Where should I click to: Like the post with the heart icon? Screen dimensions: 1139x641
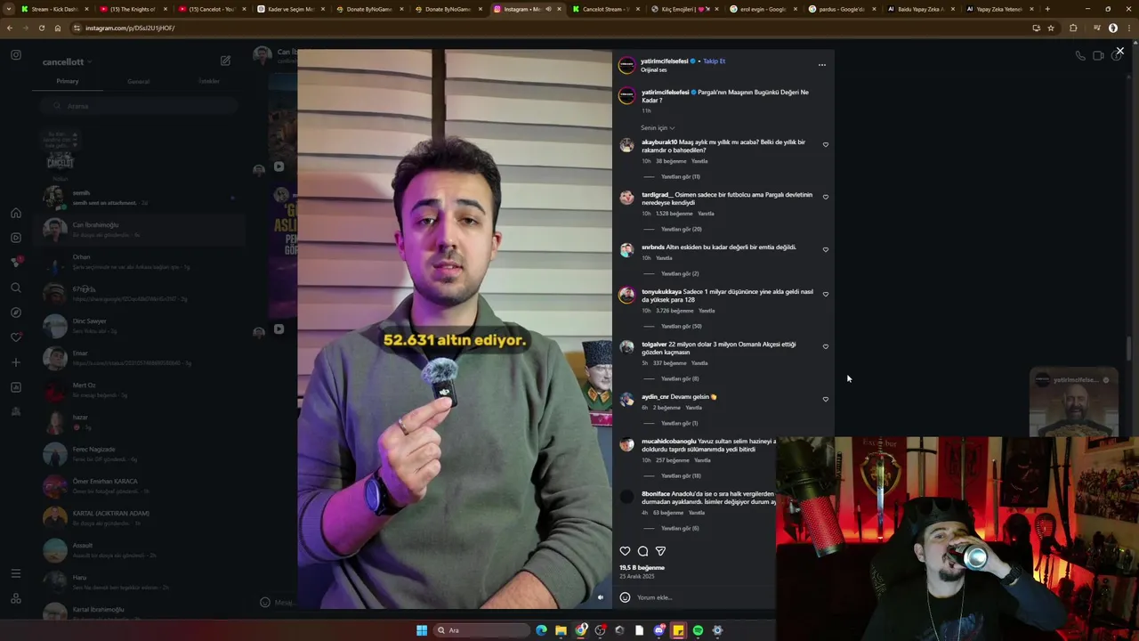point(625,551)
